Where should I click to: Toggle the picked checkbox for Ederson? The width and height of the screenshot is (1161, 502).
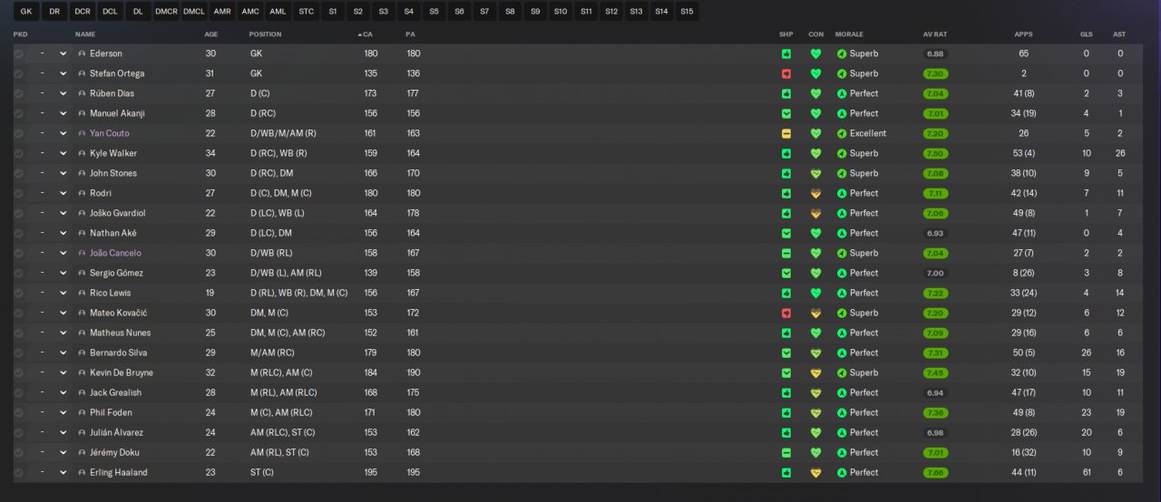pyautogui.click(x=18, y=53)
